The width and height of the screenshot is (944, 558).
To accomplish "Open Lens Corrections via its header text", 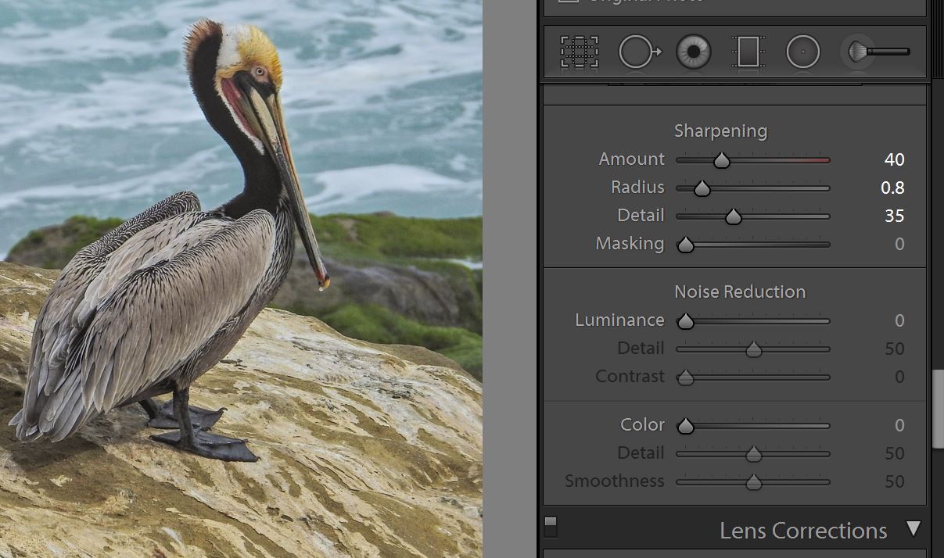I will click(802, 531).
